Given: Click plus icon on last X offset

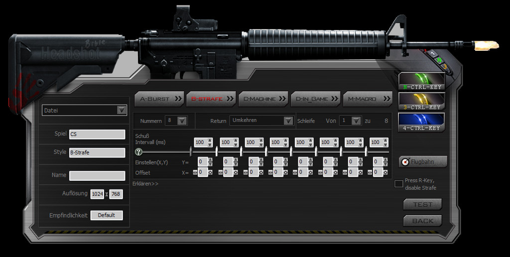Looking at the screenshot, I should click(x=386, y=172).
